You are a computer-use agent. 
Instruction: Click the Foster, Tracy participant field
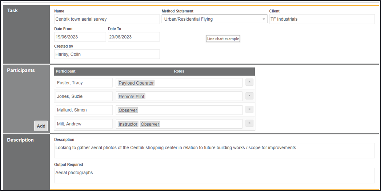coord(84,83)
